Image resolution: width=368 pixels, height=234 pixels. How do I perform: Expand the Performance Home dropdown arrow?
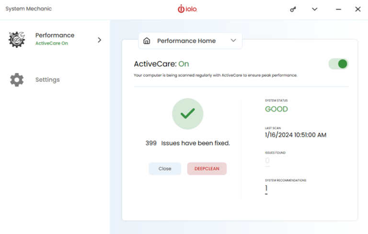pos(233,41)
